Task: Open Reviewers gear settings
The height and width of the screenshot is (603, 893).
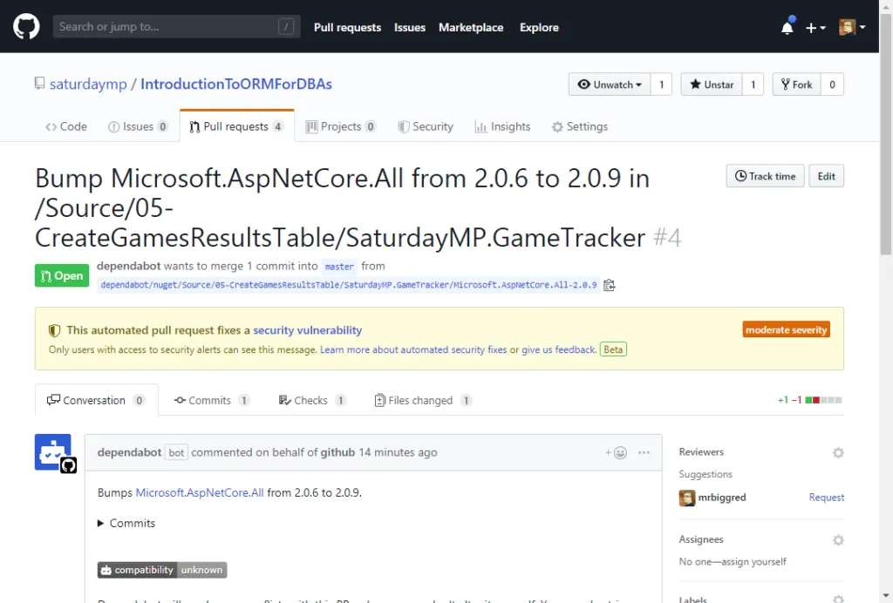Action: click(838, 453)
